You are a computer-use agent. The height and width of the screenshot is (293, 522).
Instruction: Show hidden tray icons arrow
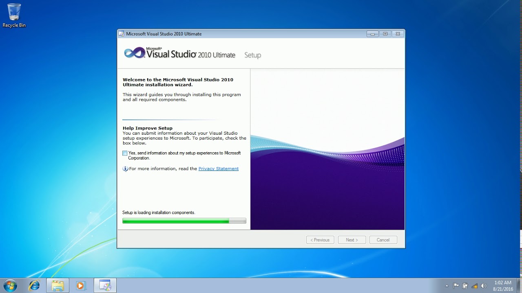[447, 286]
